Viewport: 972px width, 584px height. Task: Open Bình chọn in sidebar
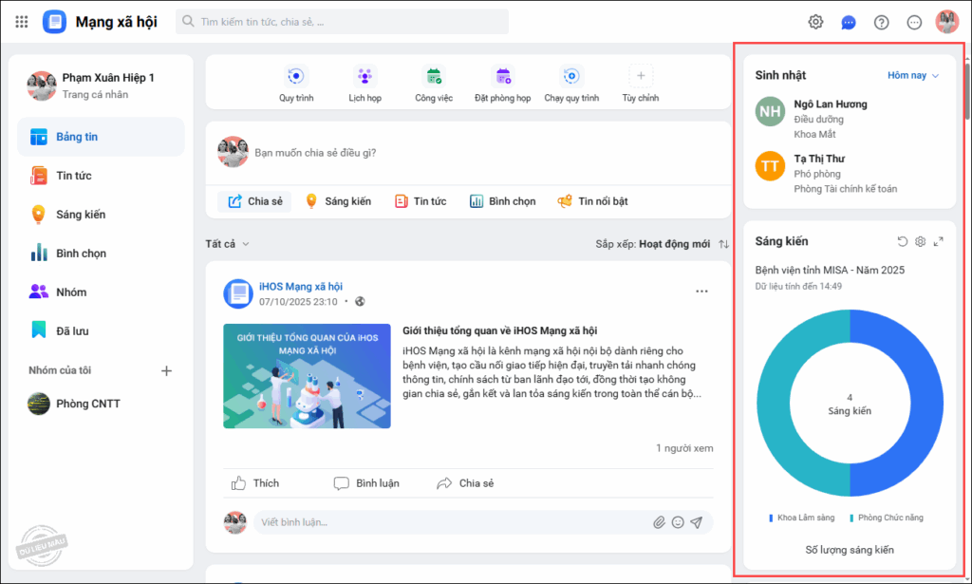[101, 253]
